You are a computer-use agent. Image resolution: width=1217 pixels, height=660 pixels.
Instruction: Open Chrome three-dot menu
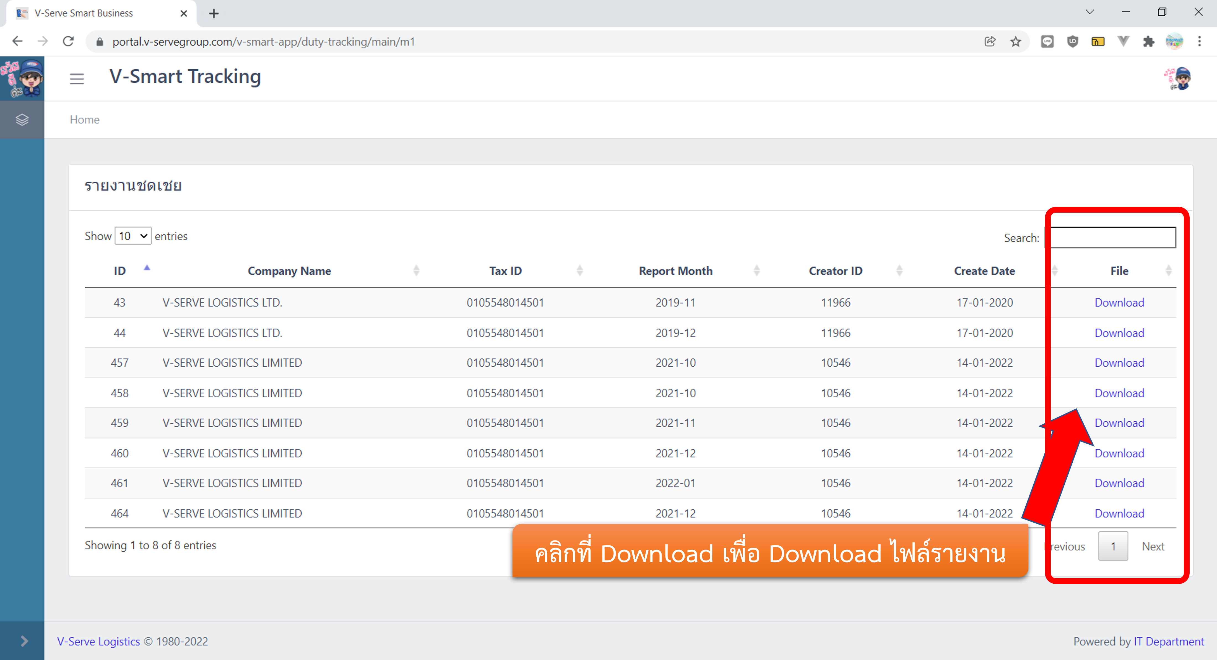[1200, 41]
